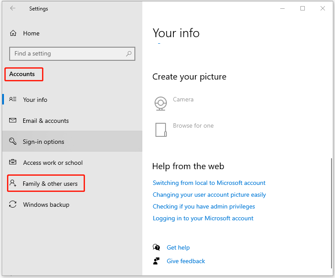Open Email & accounts section

coord(72,121)
